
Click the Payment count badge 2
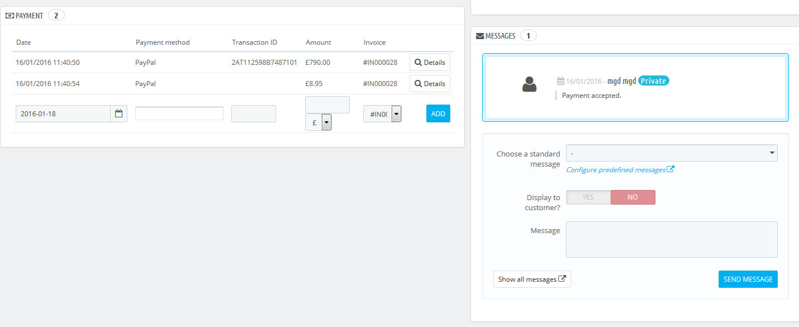pyautogui.click(x=56, y=16)
